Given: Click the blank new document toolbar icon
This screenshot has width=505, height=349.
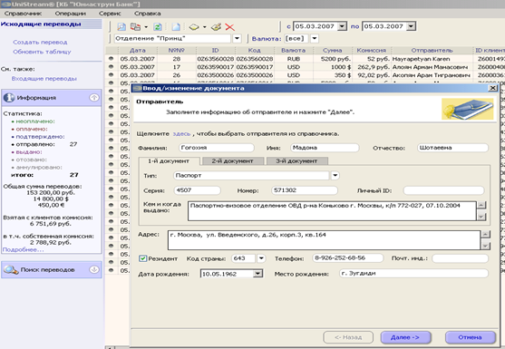Looking at the screenshot, I should 176,26.
